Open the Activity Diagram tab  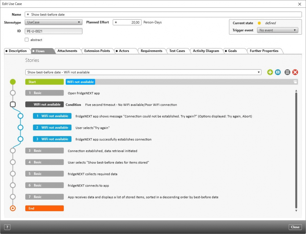point(206,51)
